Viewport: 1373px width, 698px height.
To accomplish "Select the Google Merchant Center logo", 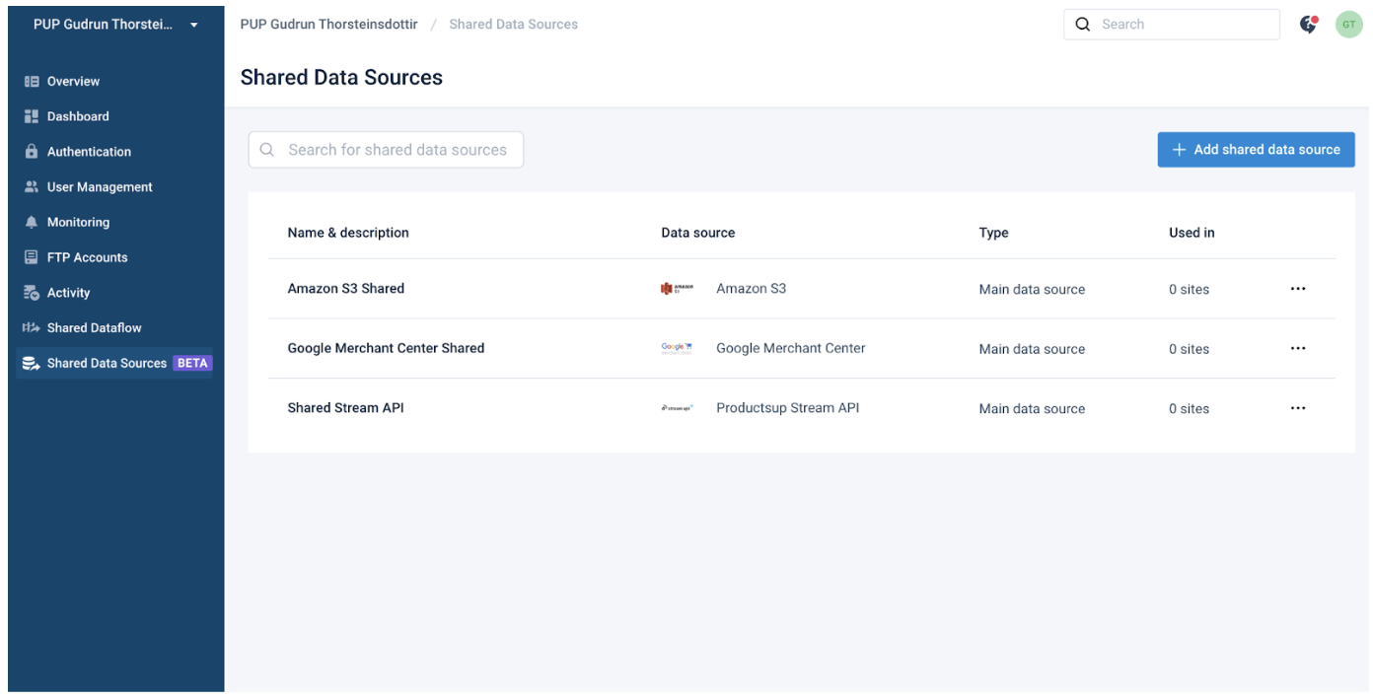I will point(677,347).
